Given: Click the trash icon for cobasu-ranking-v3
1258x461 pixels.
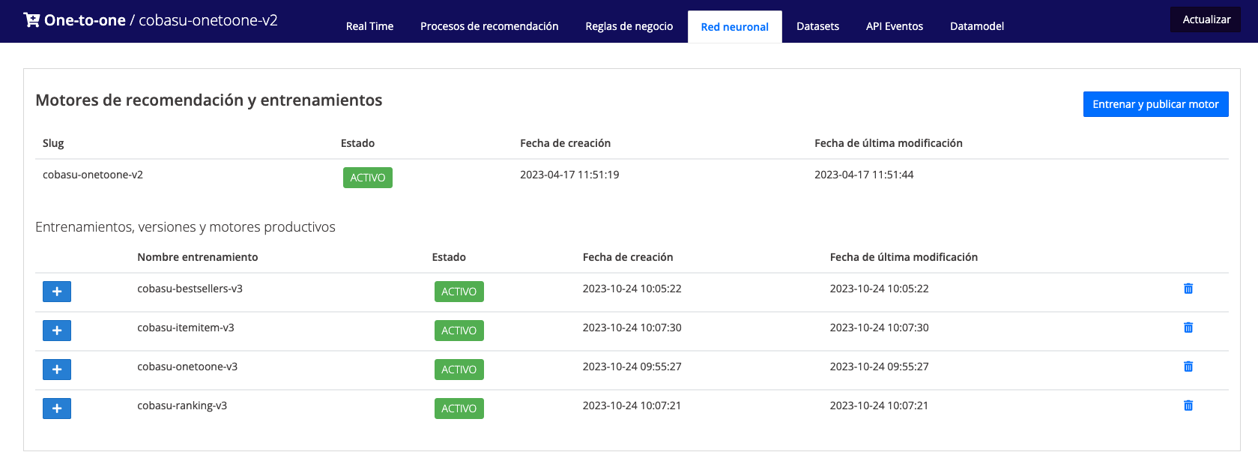Looking at the screenshot, I should pyautogui.click(x=1188, y=406).
